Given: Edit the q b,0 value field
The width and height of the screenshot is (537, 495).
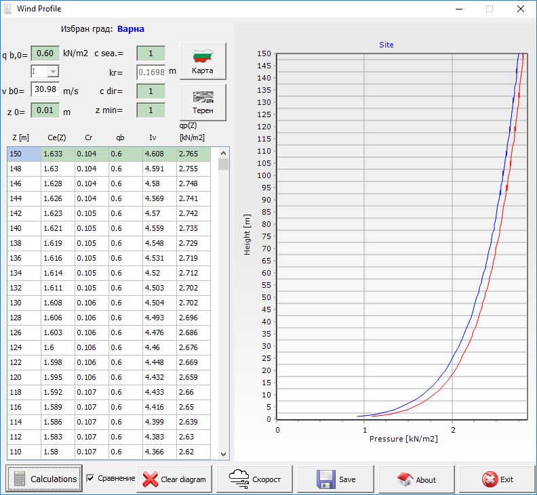Looking at the screenshot, I should point(45,53).
